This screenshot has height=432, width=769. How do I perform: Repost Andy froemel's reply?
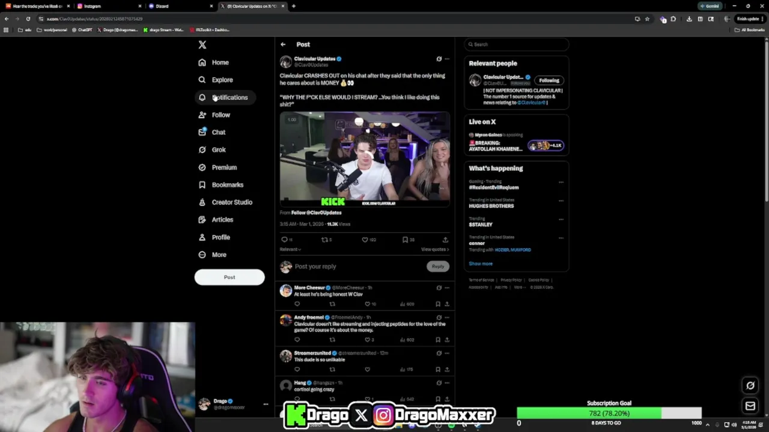pyautogui.click(x=332, y=340)
